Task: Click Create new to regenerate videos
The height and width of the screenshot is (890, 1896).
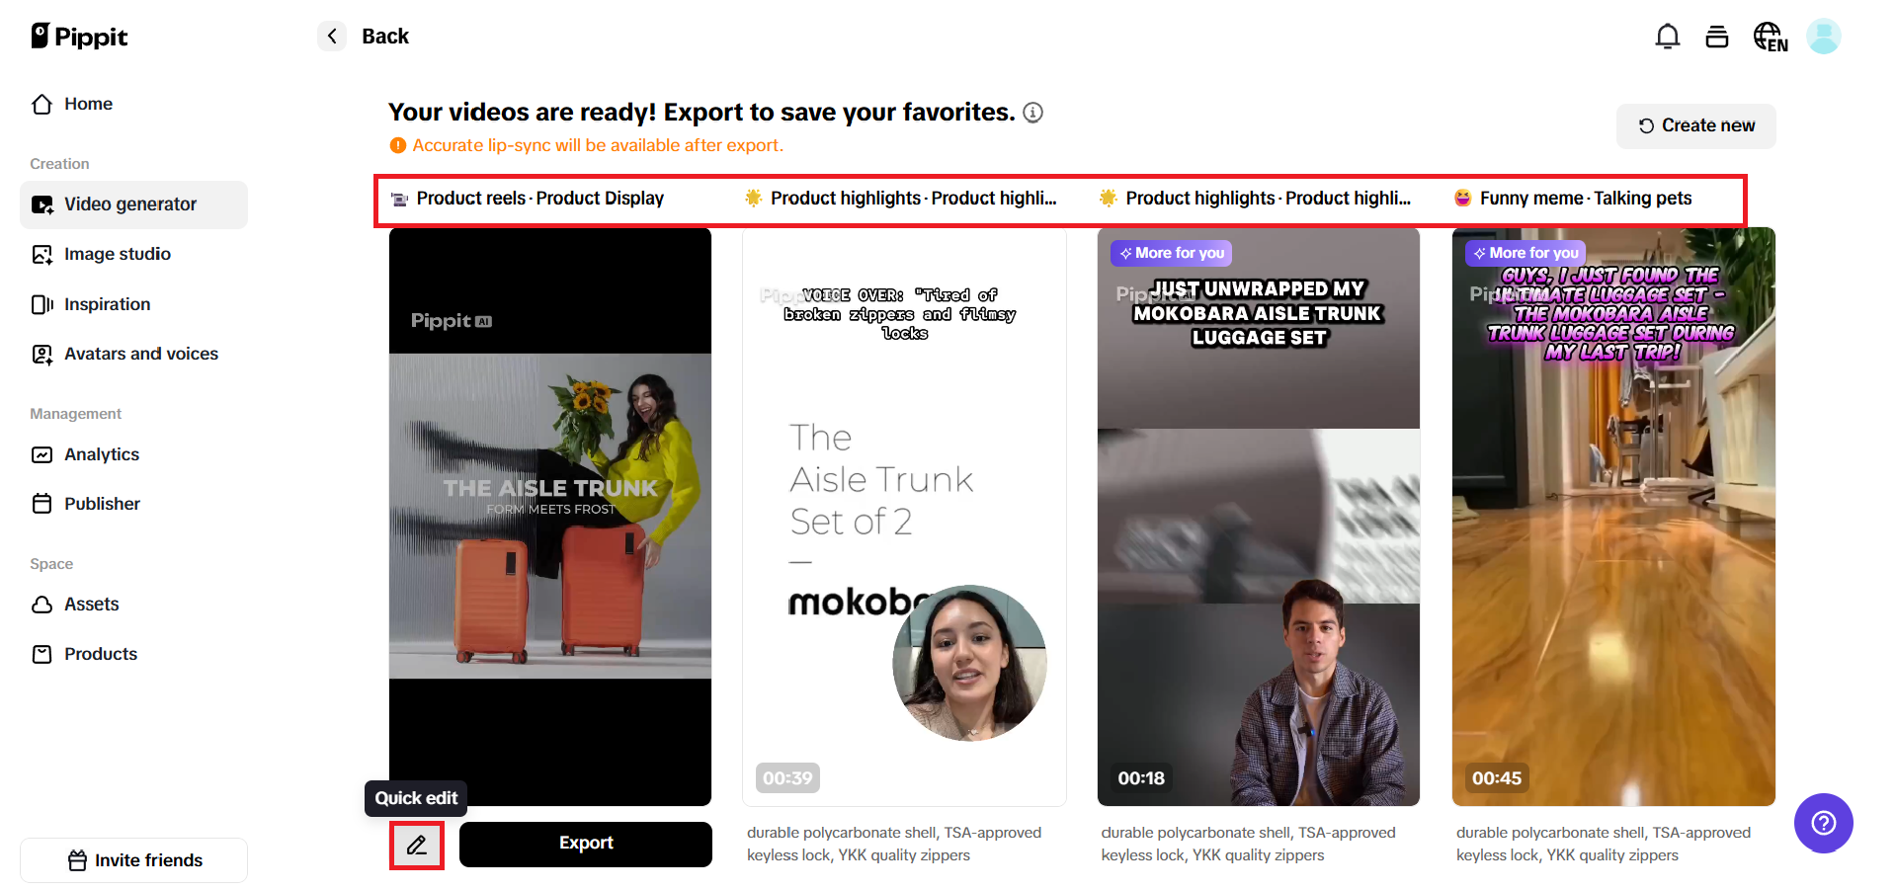Action: 1694,125
